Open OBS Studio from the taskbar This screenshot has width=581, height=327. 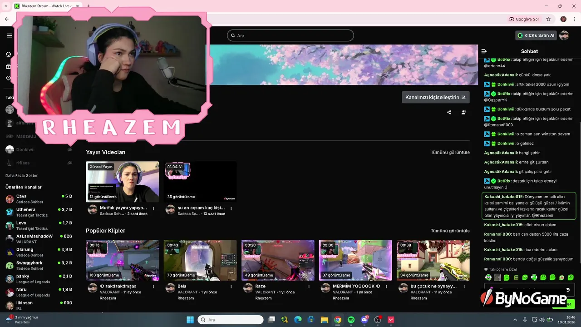pos(378,320)
